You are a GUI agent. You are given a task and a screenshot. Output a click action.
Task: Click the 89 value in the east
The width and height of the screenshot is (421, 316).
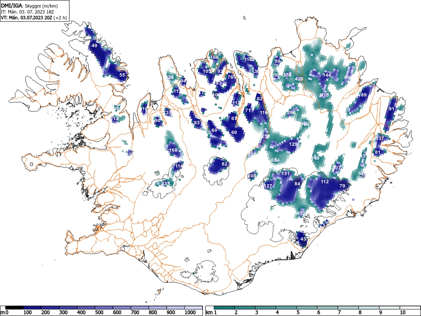point(364,95)
